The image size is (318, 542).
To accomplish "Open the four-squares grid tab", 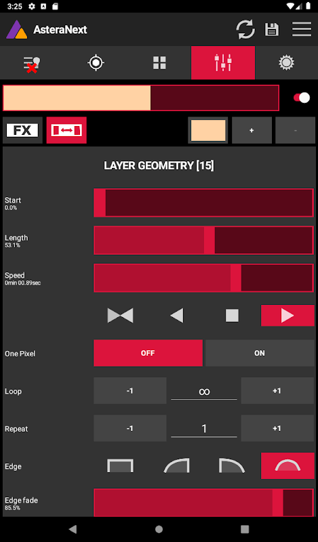I will pos(159,63).
